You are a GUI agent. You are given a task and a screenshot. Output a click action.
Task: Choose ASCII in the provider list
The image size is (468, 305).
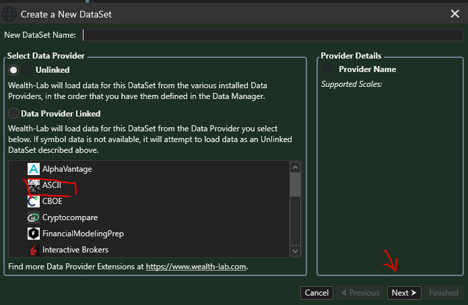click(51, 184)
